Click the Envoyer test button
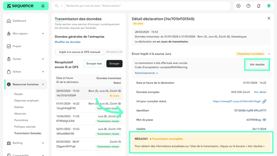This screenshot has width=277, height=156. [x=94, y=64]
